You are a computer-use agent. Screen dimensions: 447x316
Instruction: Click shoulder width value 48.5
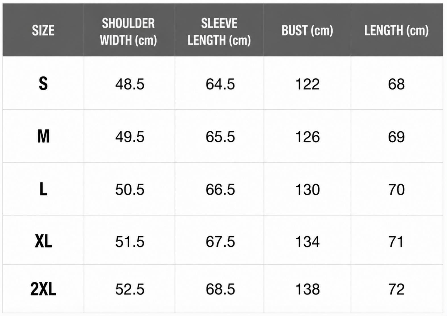(130, 84)
